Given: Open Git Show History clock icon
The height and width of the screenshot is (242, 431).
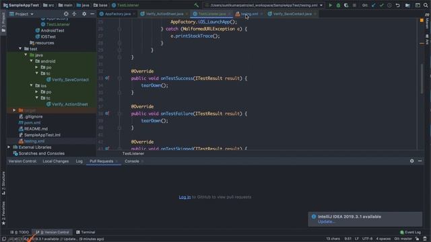Looking at the screenshot, I should coord(389,5).
